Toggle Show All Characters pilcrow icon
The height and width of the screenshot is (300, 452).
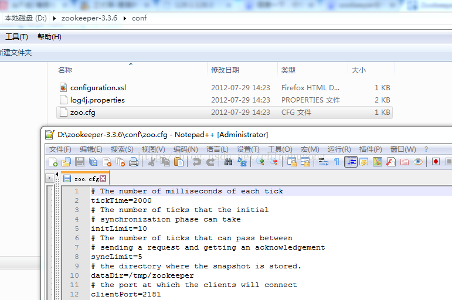click(337, 162)
